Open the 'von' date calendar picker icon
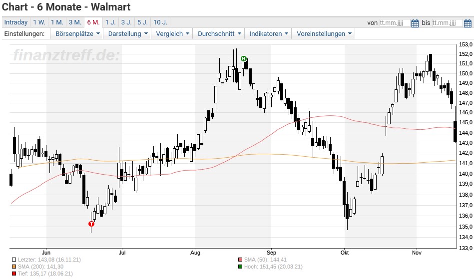Screen dimensions: 474x280 pyautogui.click(x=415, y=23)
